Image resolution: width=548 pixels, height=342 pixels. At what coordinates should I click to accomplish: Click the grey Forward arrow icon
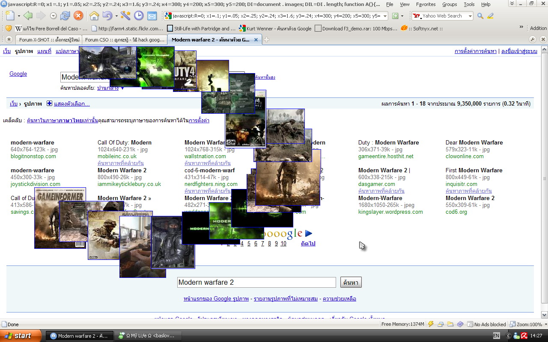click(x=41, y=16)
